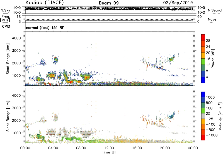This screenshot has height=154, width=223.
Task: Click the 04:00 time axis tick label
Action: click(53, 148)
